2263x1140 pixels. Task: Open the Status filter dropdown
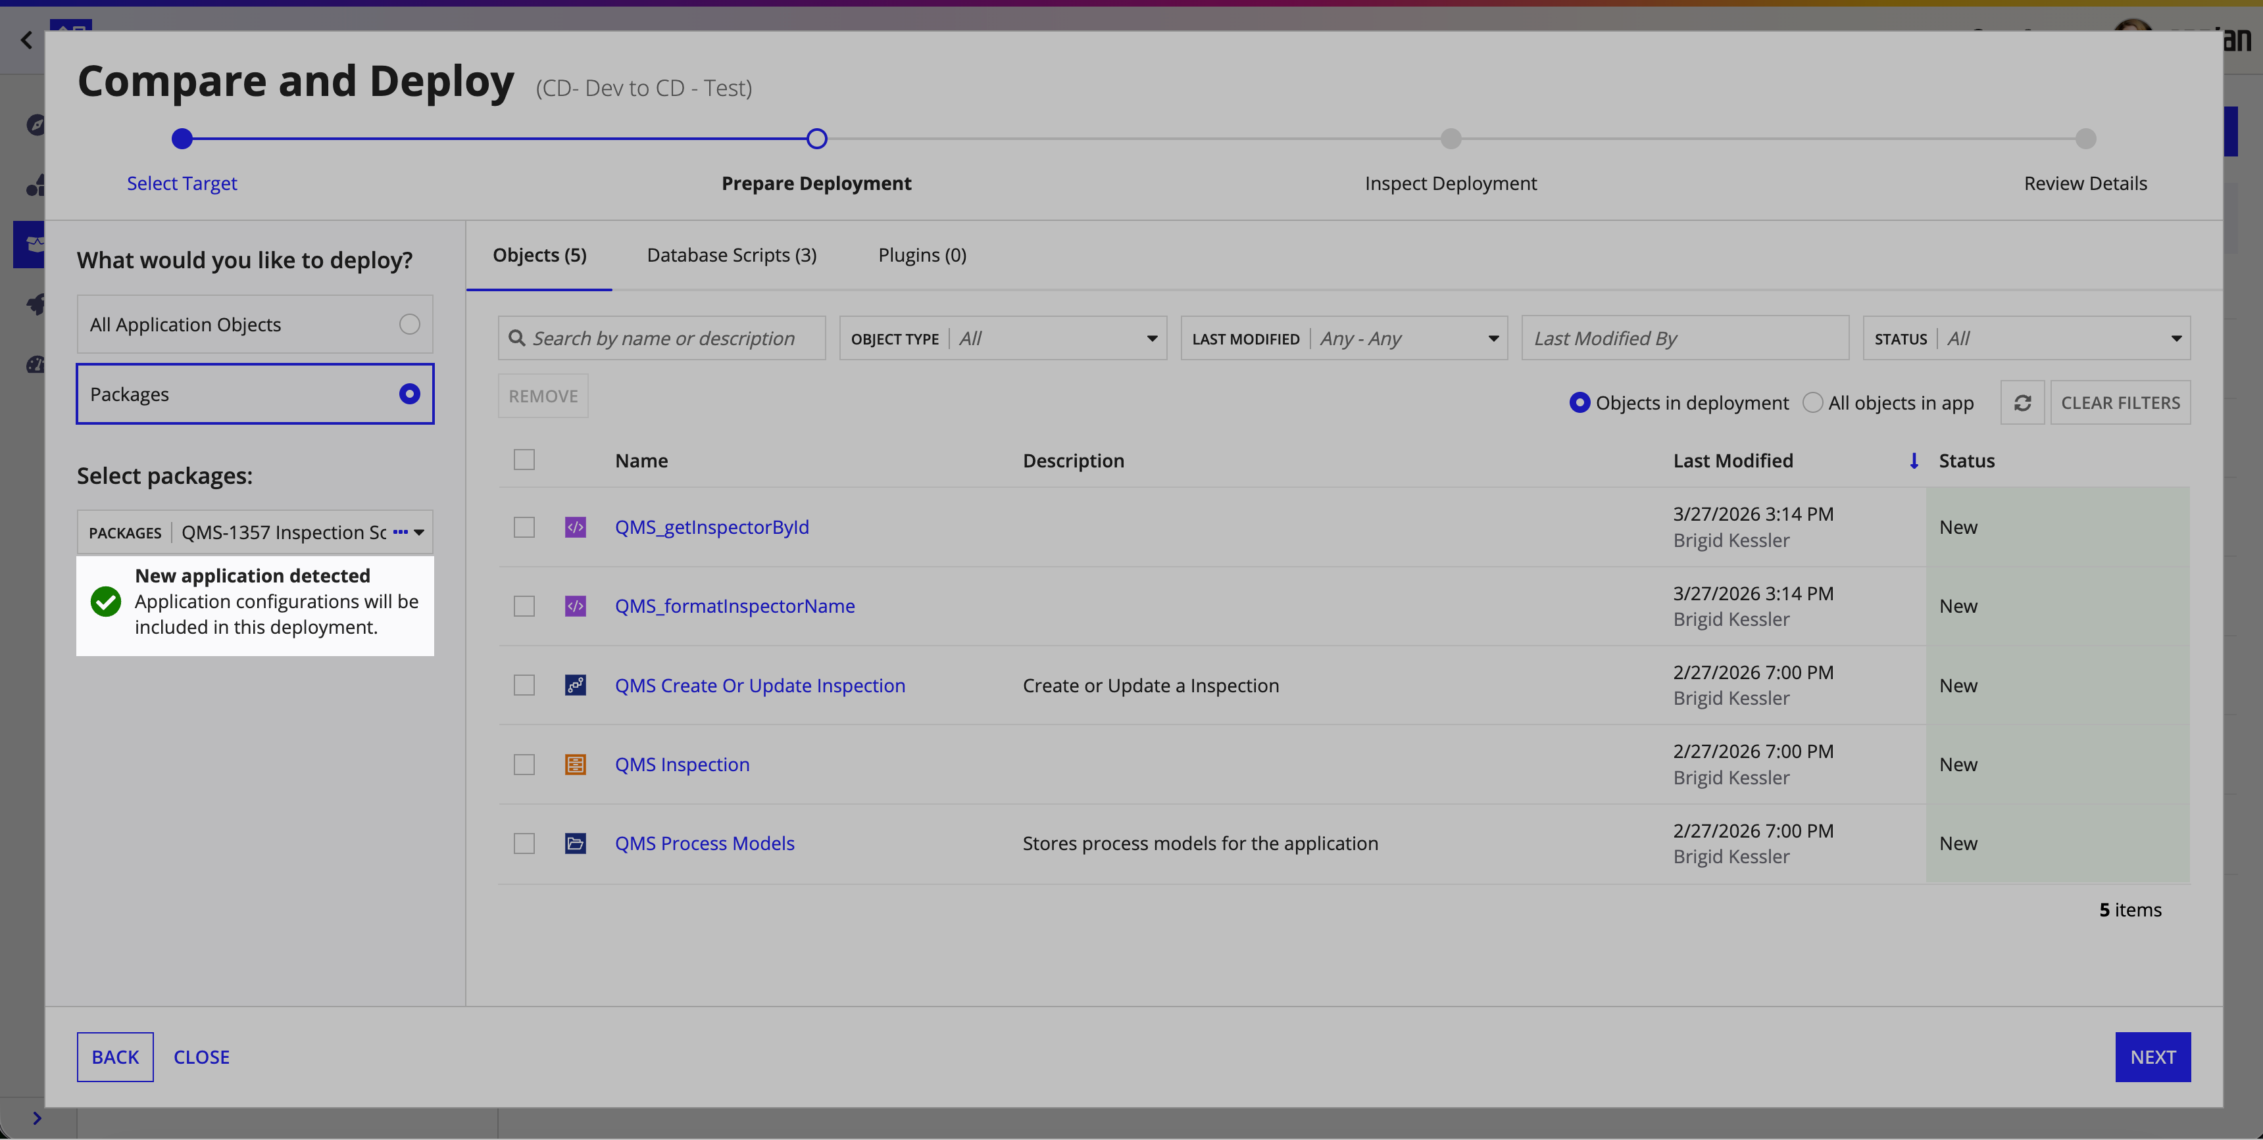pos(2027,338)
